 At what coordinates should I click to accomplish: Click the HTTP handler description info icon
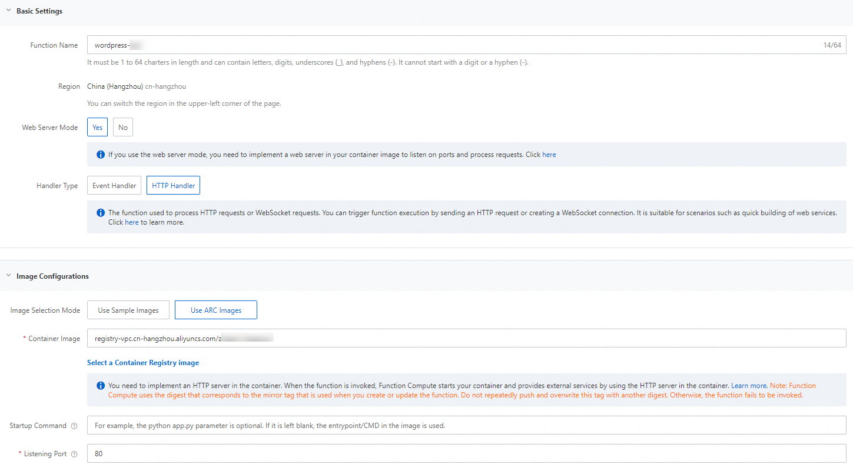(101, 213)
